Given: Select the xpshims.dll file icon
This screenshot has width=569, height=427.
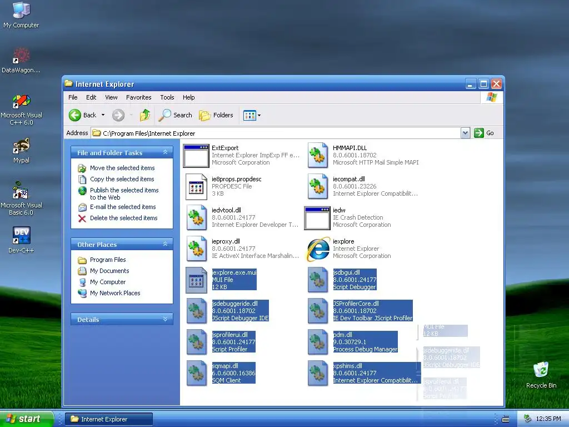Looking at the screenshot, I should click(317, 374).
